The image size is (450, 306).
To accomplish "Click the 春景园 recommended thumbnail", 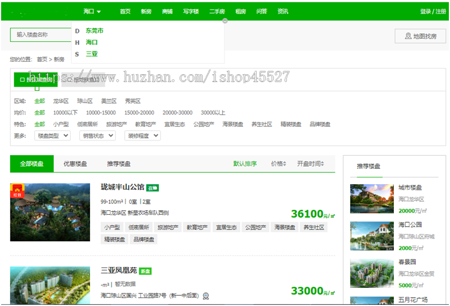I will coord(372,273).
